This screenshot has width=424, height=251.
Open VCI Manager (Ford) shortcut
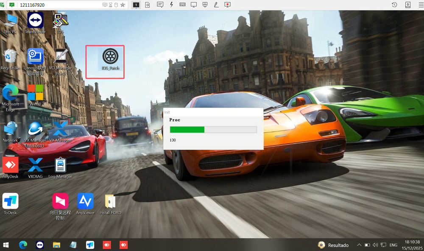60,57
